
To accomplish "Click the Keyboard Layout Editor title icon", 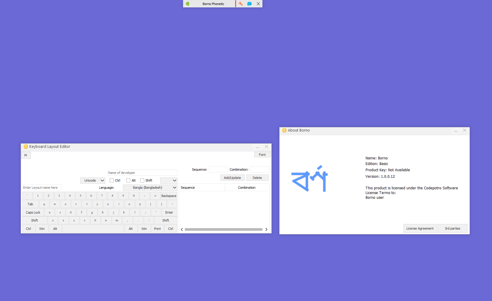I will pyautogui.click(x=26, y=147).
